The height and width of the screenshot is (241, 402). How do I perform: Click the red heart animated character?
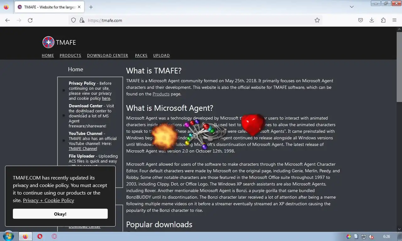pos(253,125)
